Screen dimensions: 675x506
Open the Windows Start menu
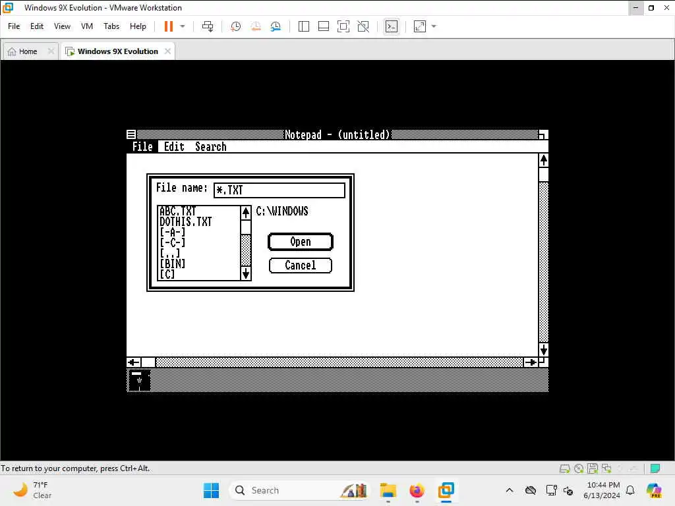211,490
